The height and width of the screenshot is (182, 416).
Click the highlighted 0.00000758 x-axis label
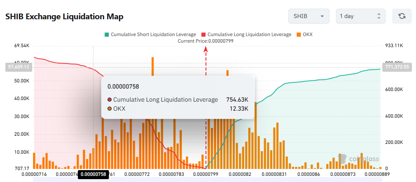[x=93, y=174]
